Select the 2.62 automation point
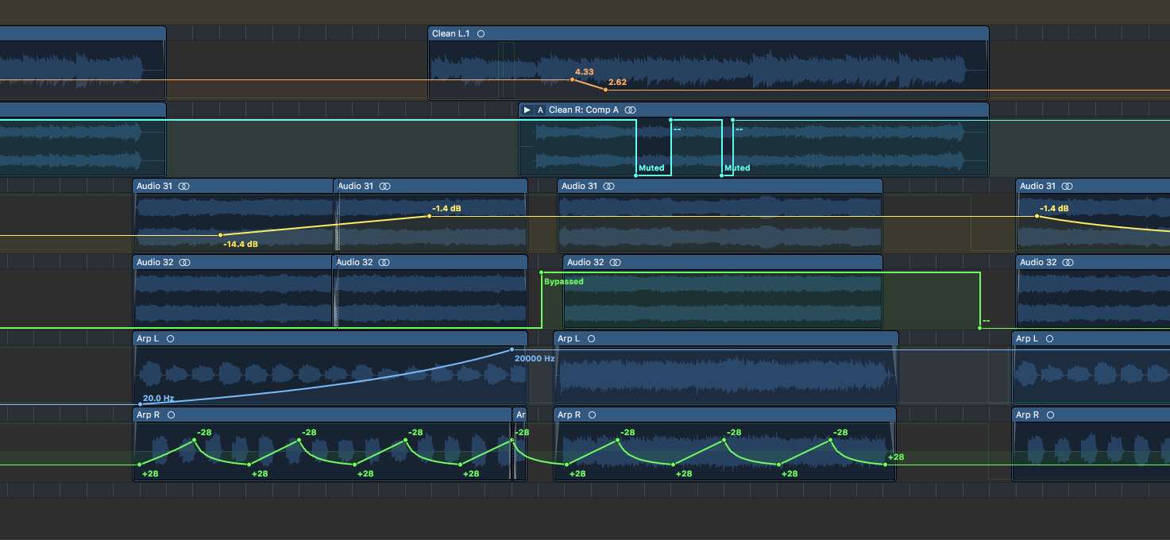Viewport: 1170px width, 540px height. 606,90
